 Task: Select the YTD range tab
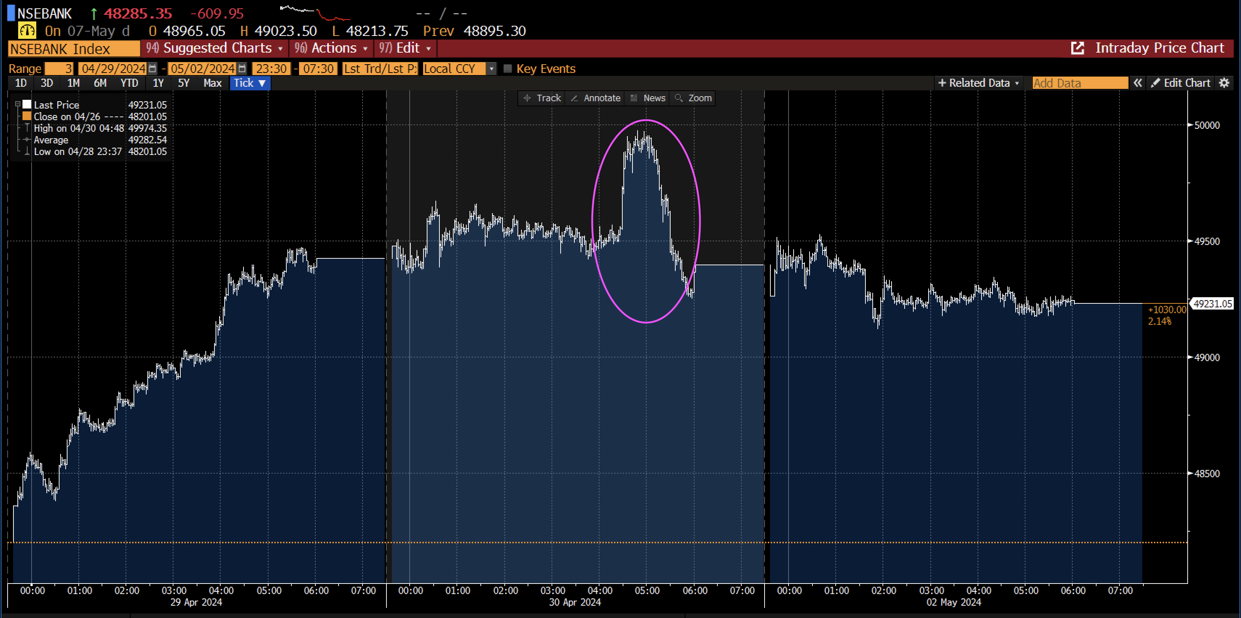pos(129,83)
